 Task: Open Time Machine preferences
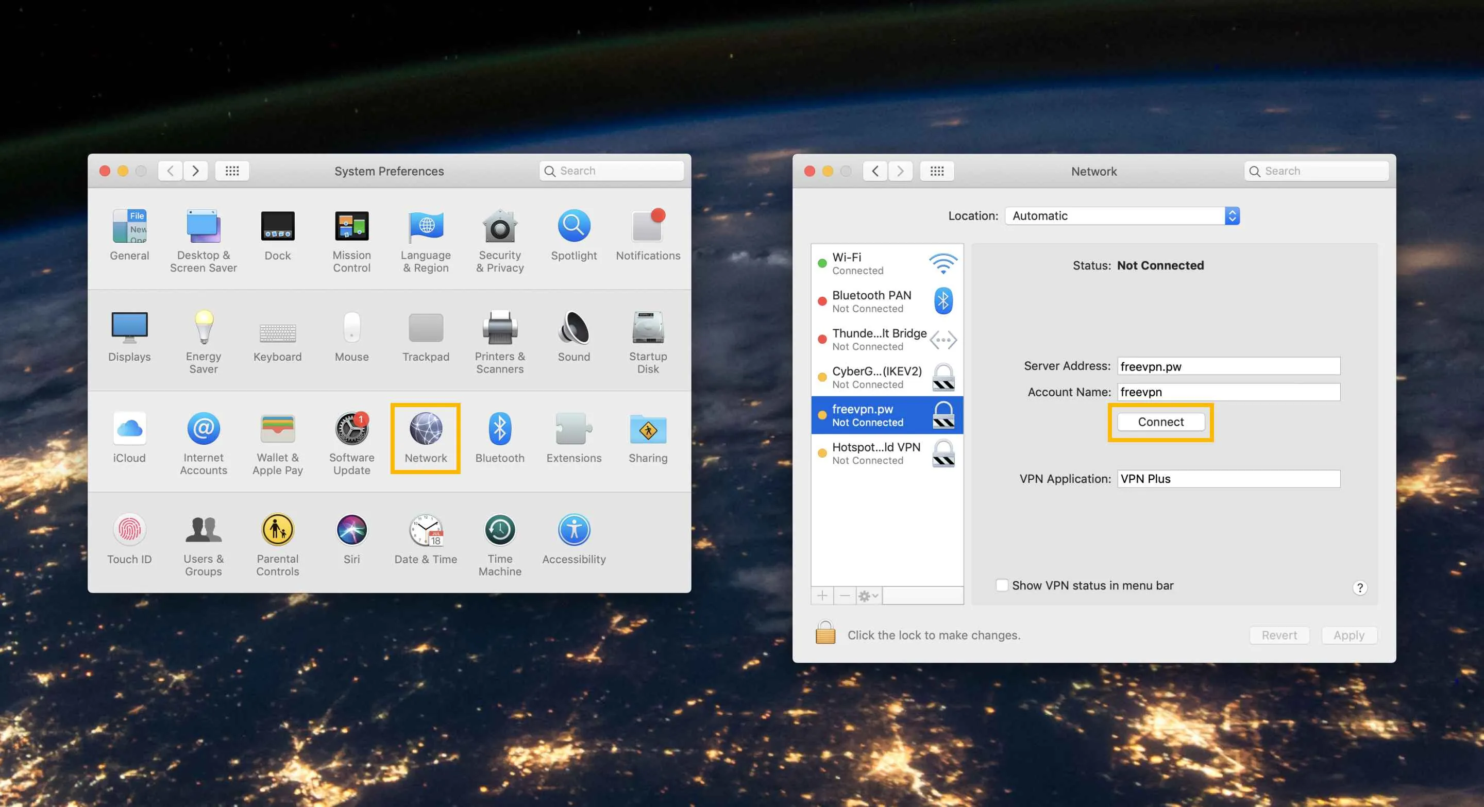(x=499, y=530)
